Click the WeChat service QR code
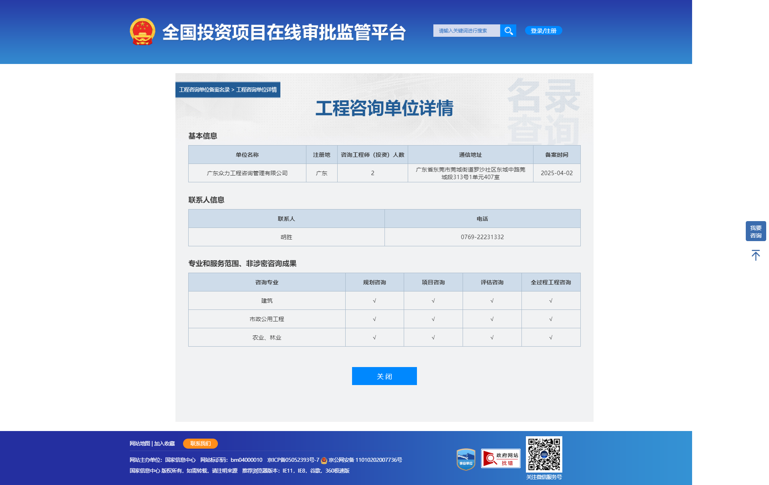This screenshot has width=769, height=485. coord(545,455)
